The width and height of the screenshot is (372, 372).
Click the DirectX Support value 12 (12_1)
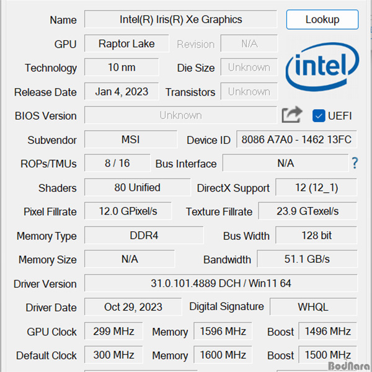coord(316,187)
